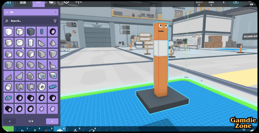The height and width of the screenshot is (133, 259).
Task: Choose the pyramid shaped block
Action: 53,43
